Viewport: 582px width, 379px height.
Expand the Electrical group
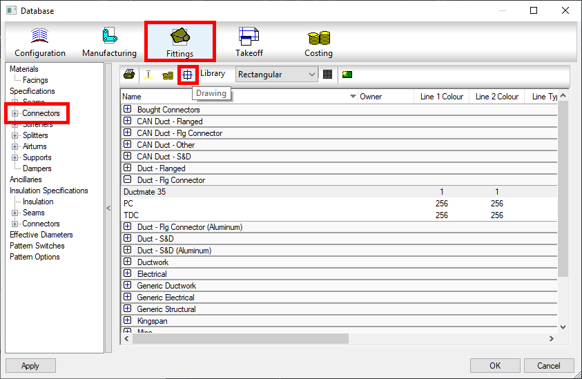(127, 273)
